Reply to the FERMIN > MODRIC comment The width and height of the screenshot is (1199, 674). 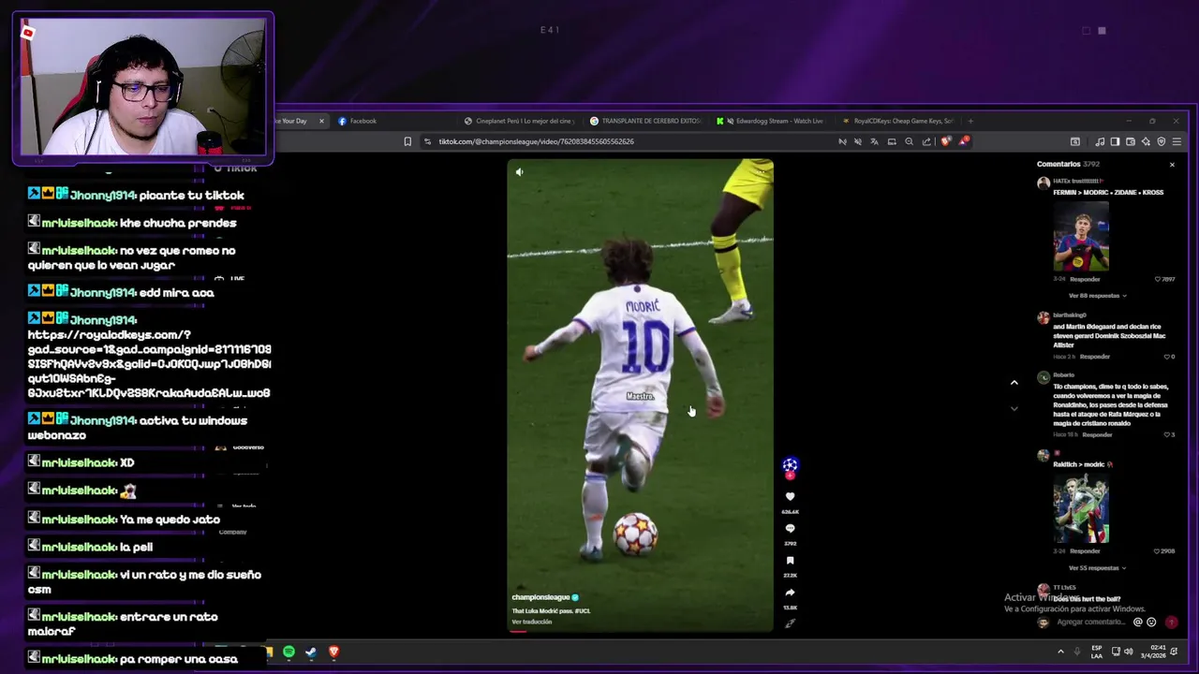pos(1085,279)
